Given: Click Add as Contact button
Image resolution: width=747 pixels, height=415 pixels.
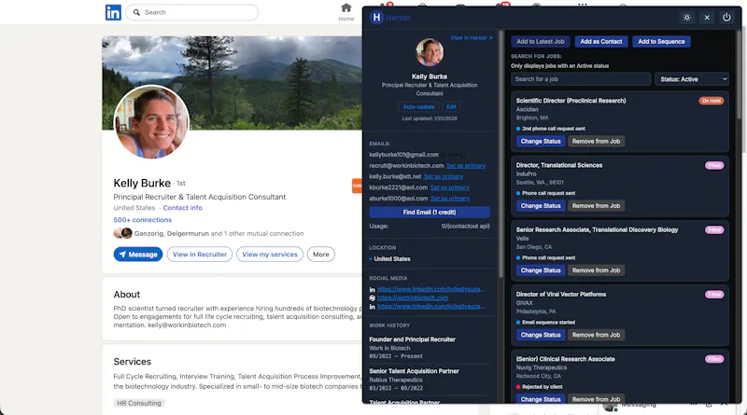Looking at the screenshot, I should tap(601, 41).
